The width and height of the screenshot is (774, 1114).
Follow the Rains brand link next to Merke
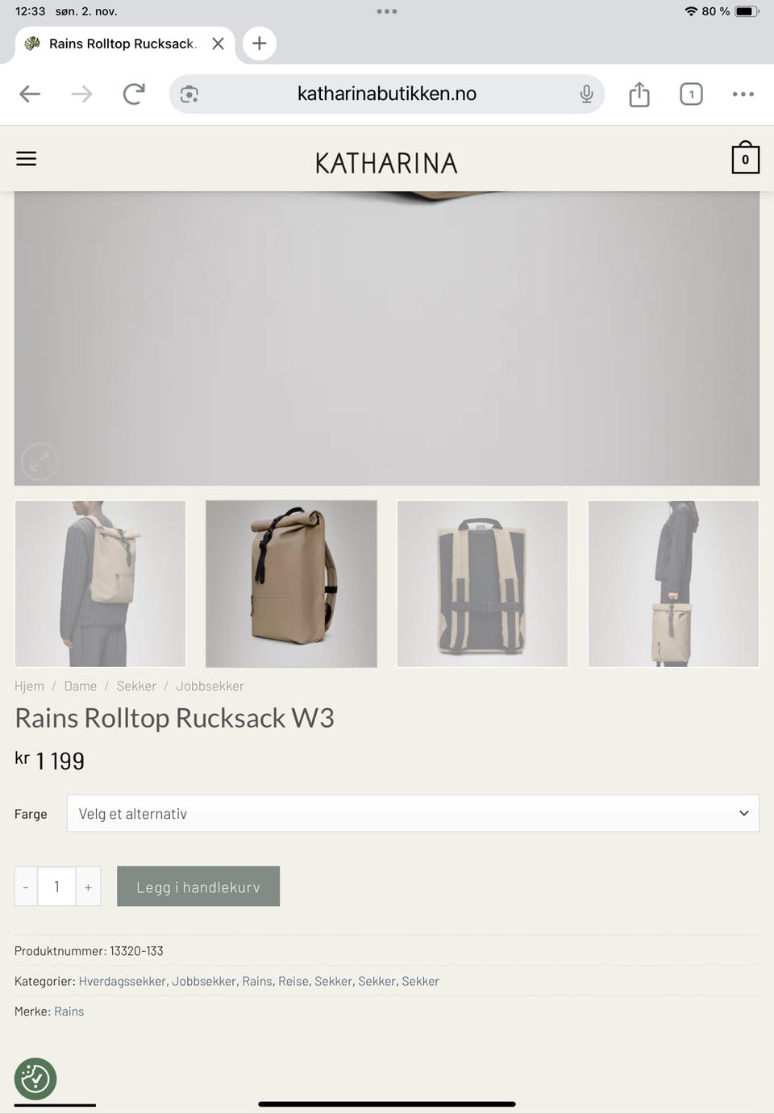coord(69,1012)
